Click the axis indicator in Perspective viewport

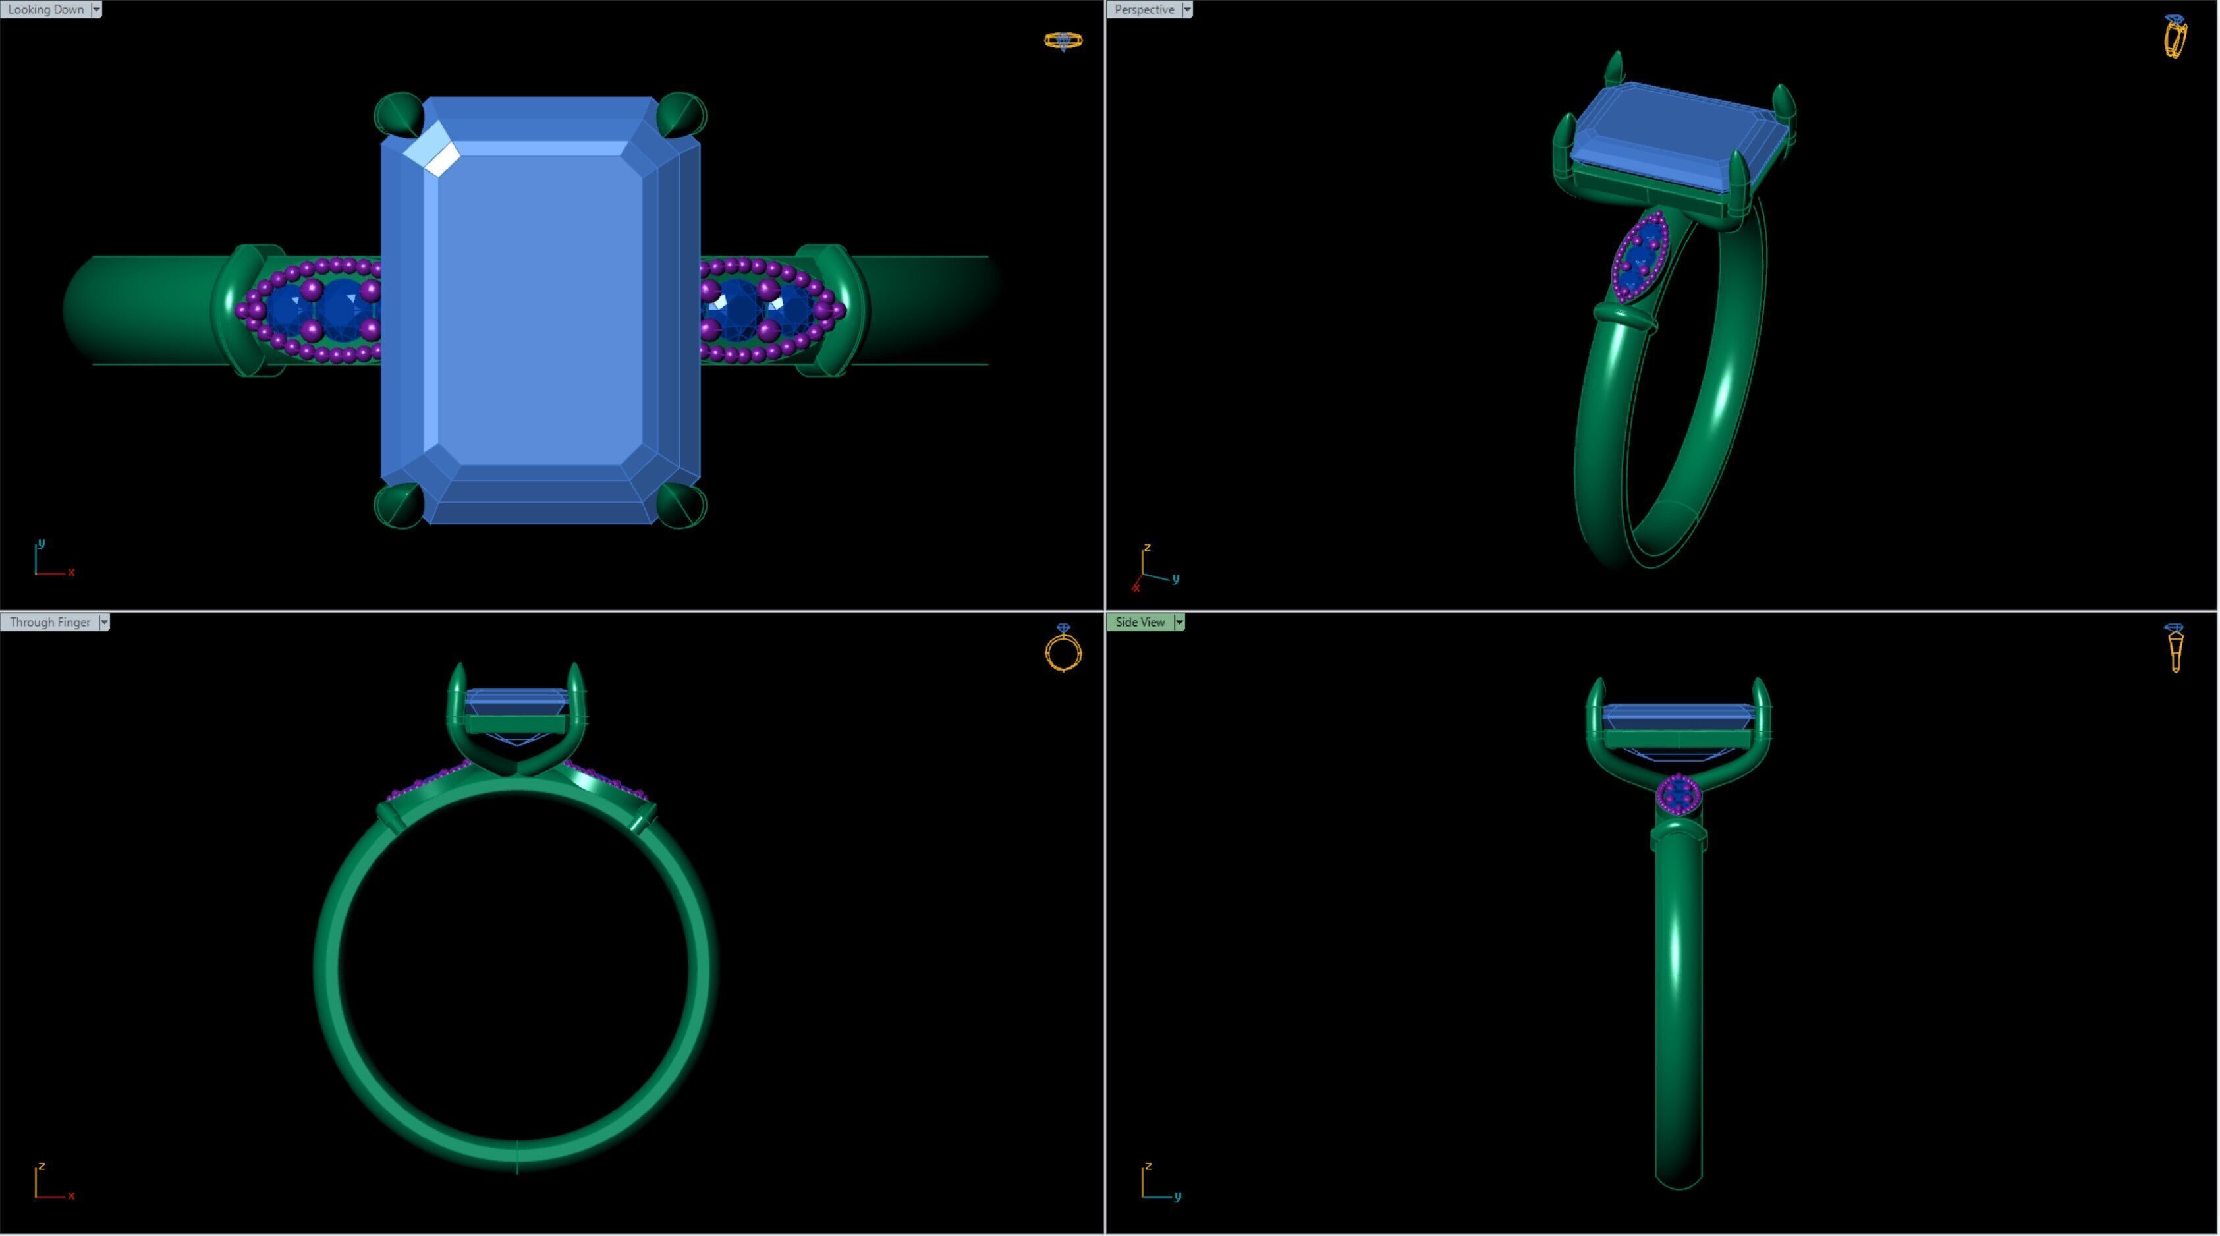point(1155,568)
